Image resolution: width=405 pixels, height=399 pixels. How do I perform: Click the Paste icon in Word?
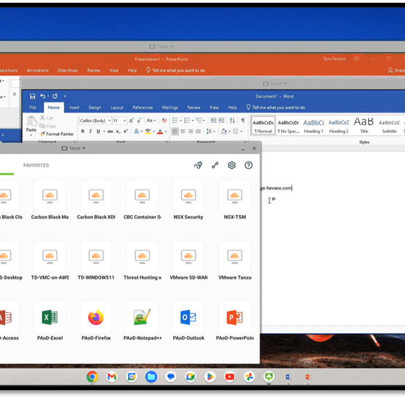pyautogui.click(x=31, y=121)
